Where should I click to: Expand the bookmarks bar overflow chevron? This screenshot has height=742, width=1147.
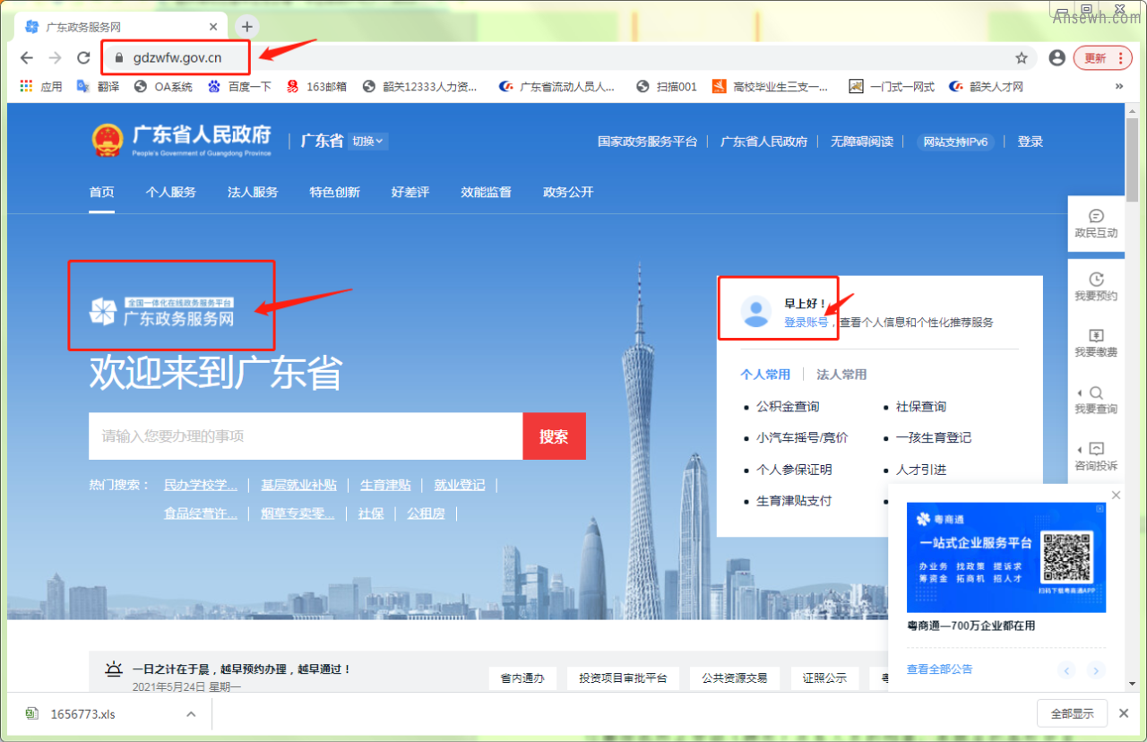(x=1118, y=87)
